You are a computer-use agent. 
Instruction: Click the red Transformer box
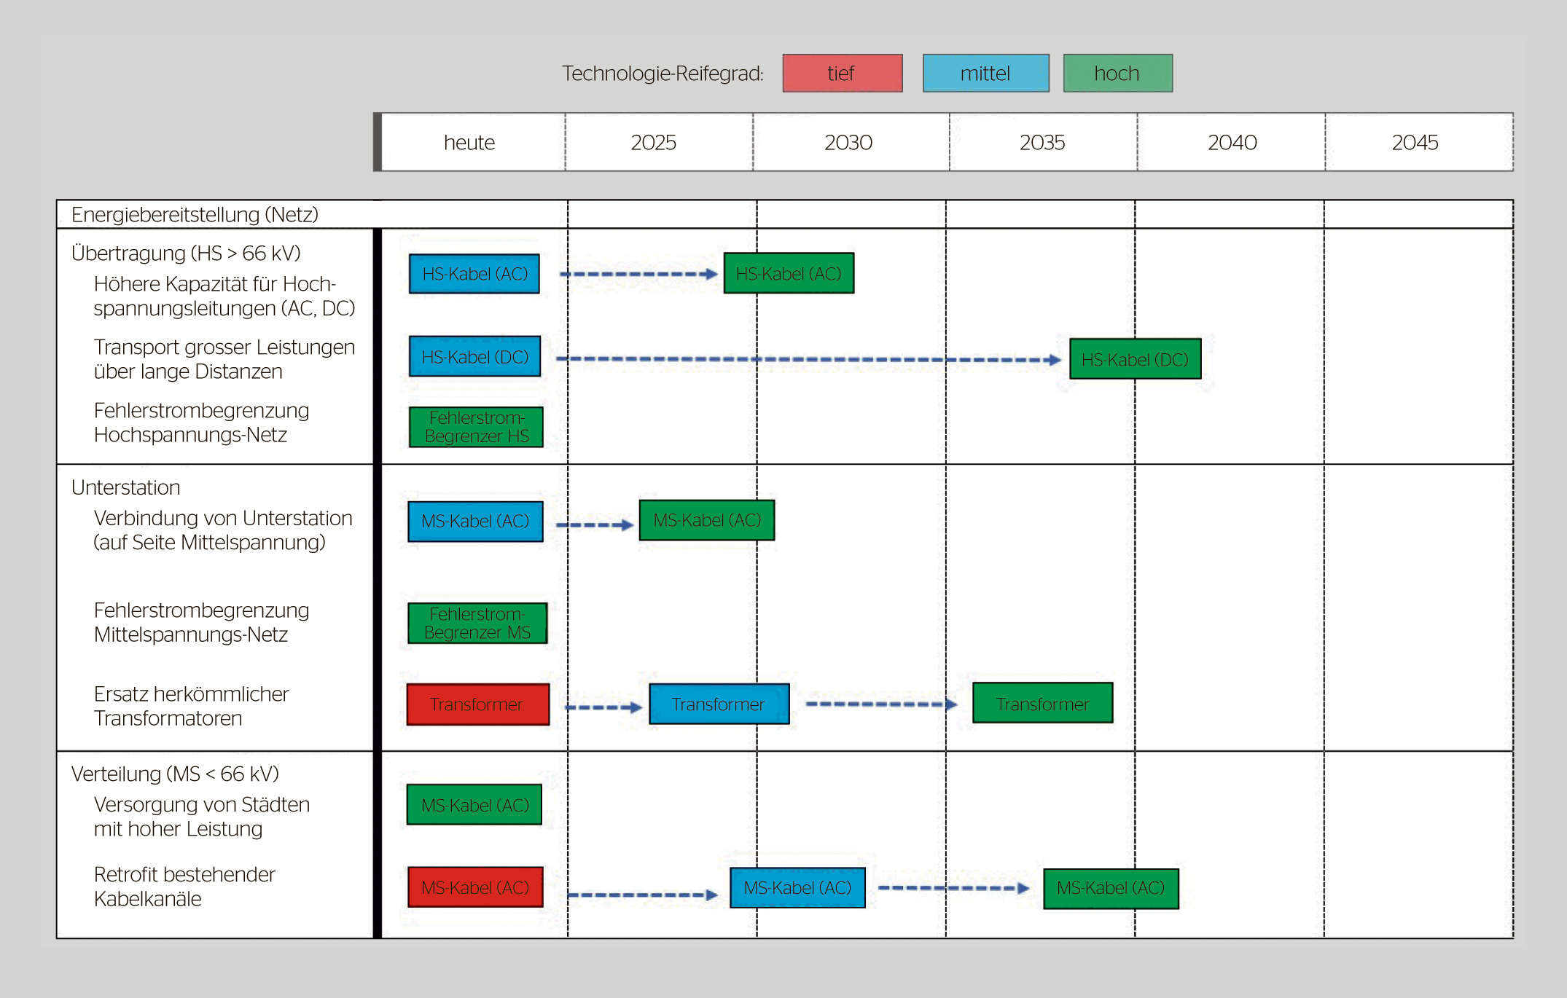pyautogui.click(x=477, y=704)
